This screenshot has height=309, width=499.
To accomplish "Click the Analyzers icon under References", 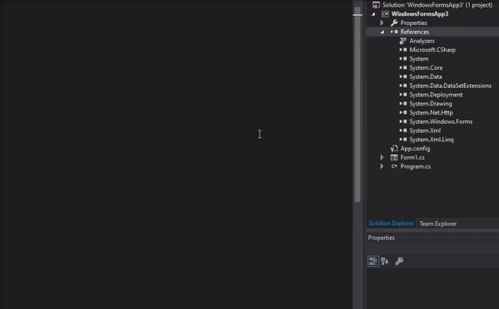I will click(x=403, y=41).
